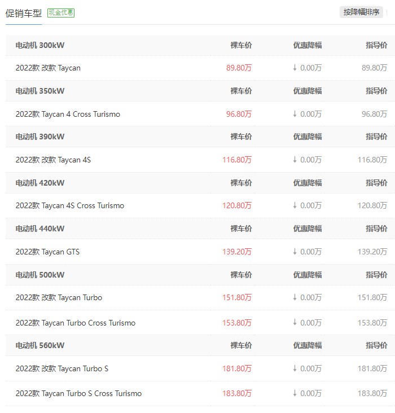Screen dimensions: 395x413
Task: Open the 促销车型 tab
Action: pyautogui.click(x=24, y=13)
